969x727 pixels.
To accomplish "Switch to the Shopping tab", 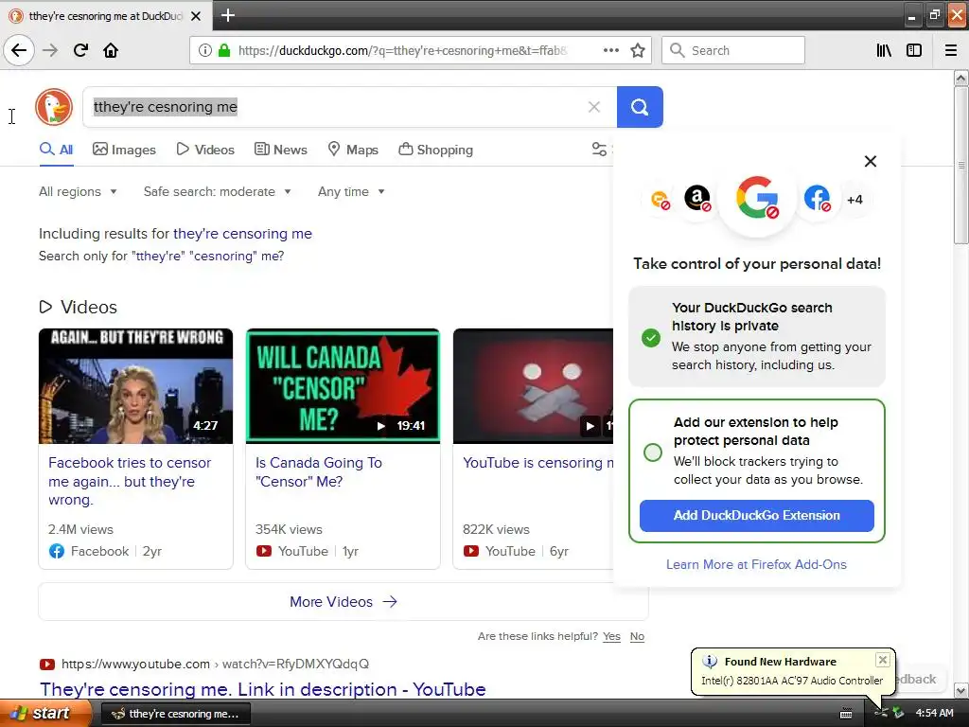I will [435, 150].
